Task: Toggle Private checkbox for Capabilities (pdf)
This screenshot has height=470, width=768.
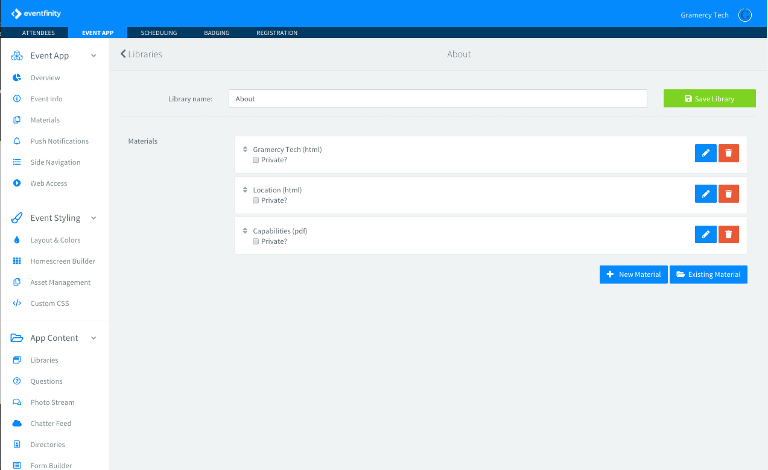Action: pyautogui.click(x=256, y=241)
